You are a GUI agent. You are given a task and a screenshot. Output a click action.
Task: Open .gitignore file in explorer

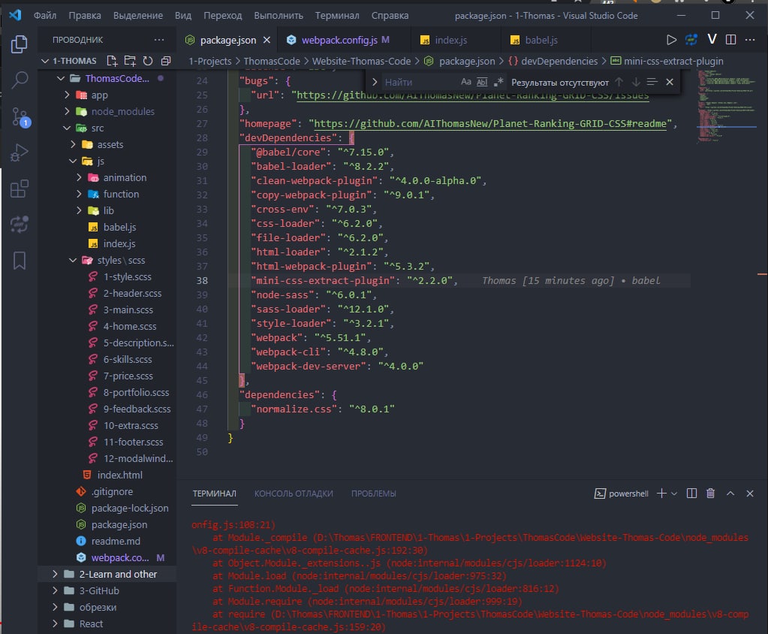(112, 491)
